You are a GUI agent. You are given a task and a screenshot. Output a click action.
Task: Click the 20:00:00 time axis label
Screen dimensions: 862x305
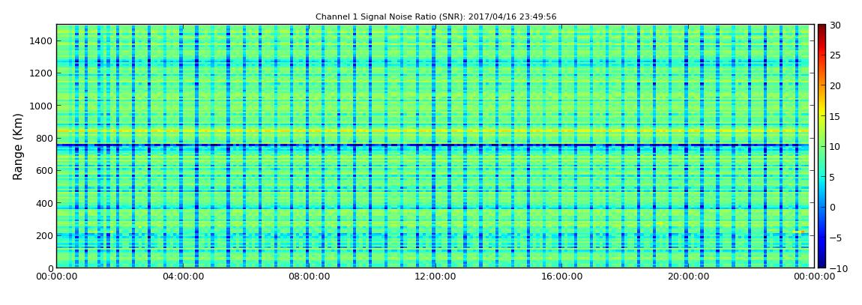pyautogui.click(x=688, y=277)
